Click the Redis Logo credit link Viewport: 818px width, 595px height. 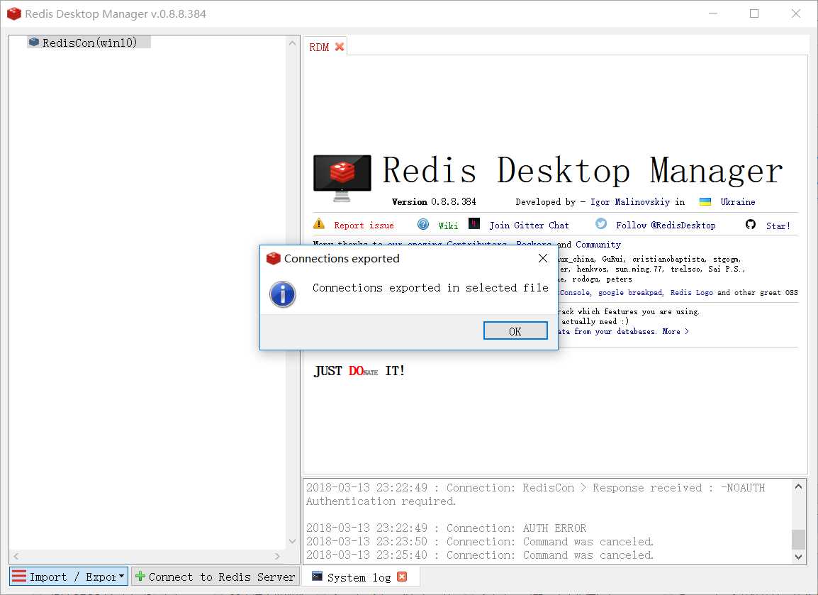[691, 293]
